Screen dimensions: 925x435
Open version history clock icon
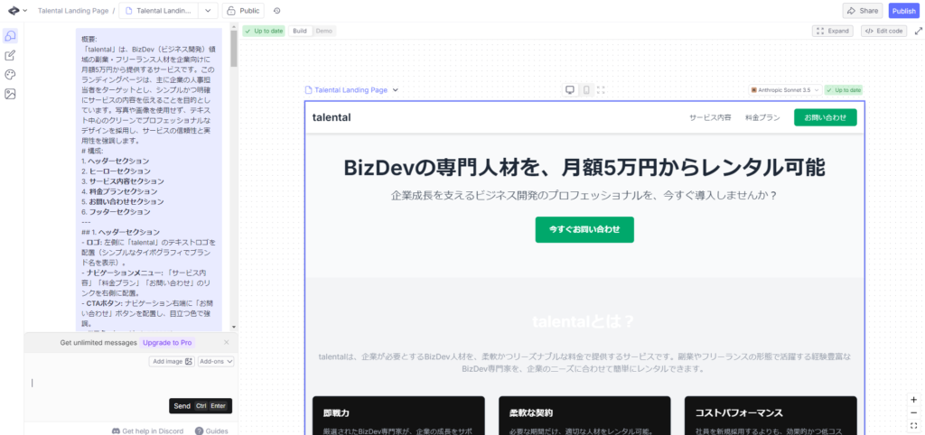click(x=276, y=11)
